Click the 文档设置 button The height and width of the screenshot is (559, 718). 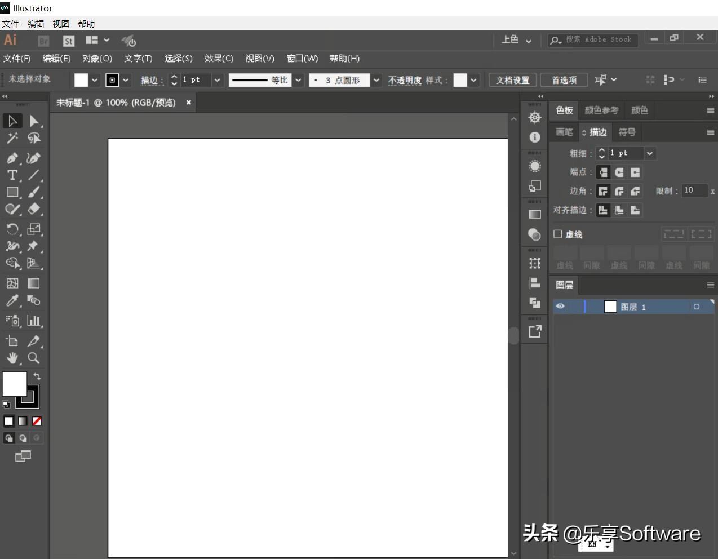tap(512, 80)
